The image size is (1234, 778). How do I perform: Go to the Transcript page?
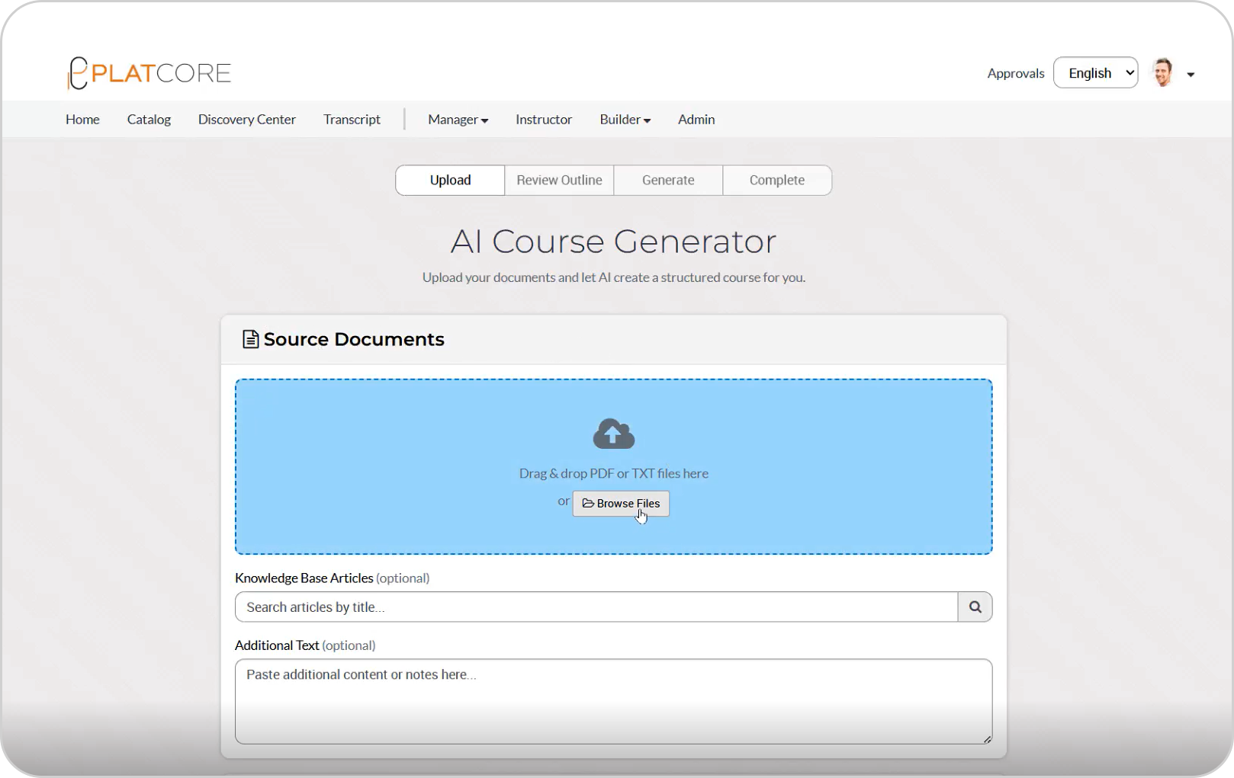[352, 119]
